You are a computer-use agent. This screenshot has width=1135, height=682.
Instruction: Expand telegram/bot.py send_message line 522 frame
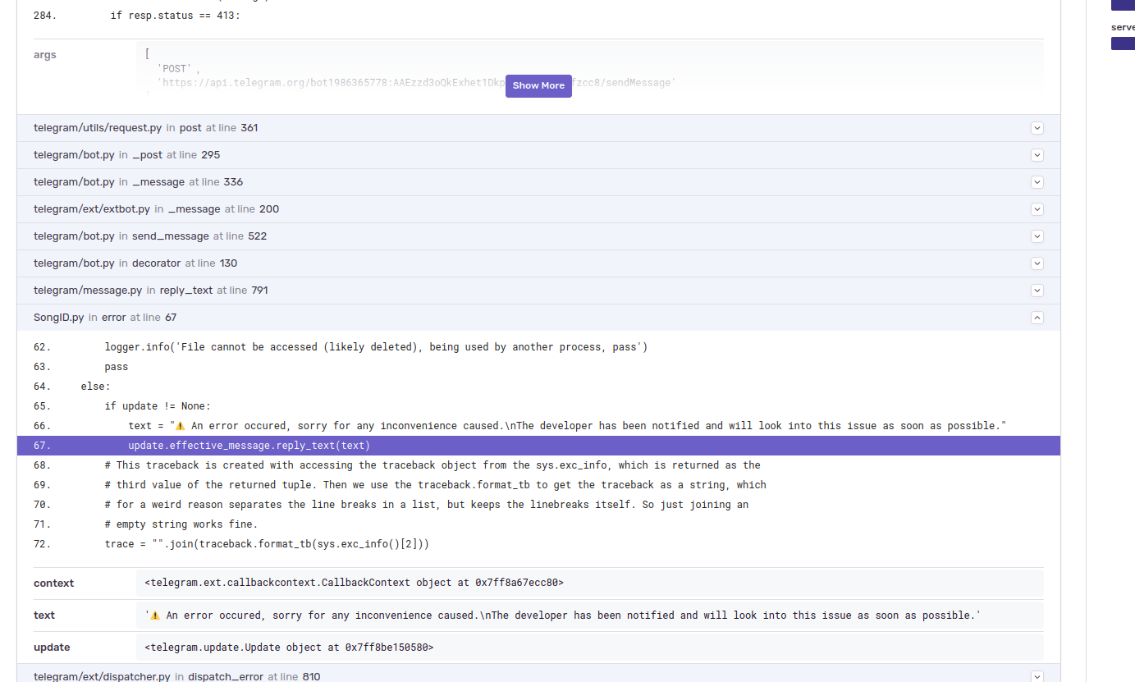1037,236
